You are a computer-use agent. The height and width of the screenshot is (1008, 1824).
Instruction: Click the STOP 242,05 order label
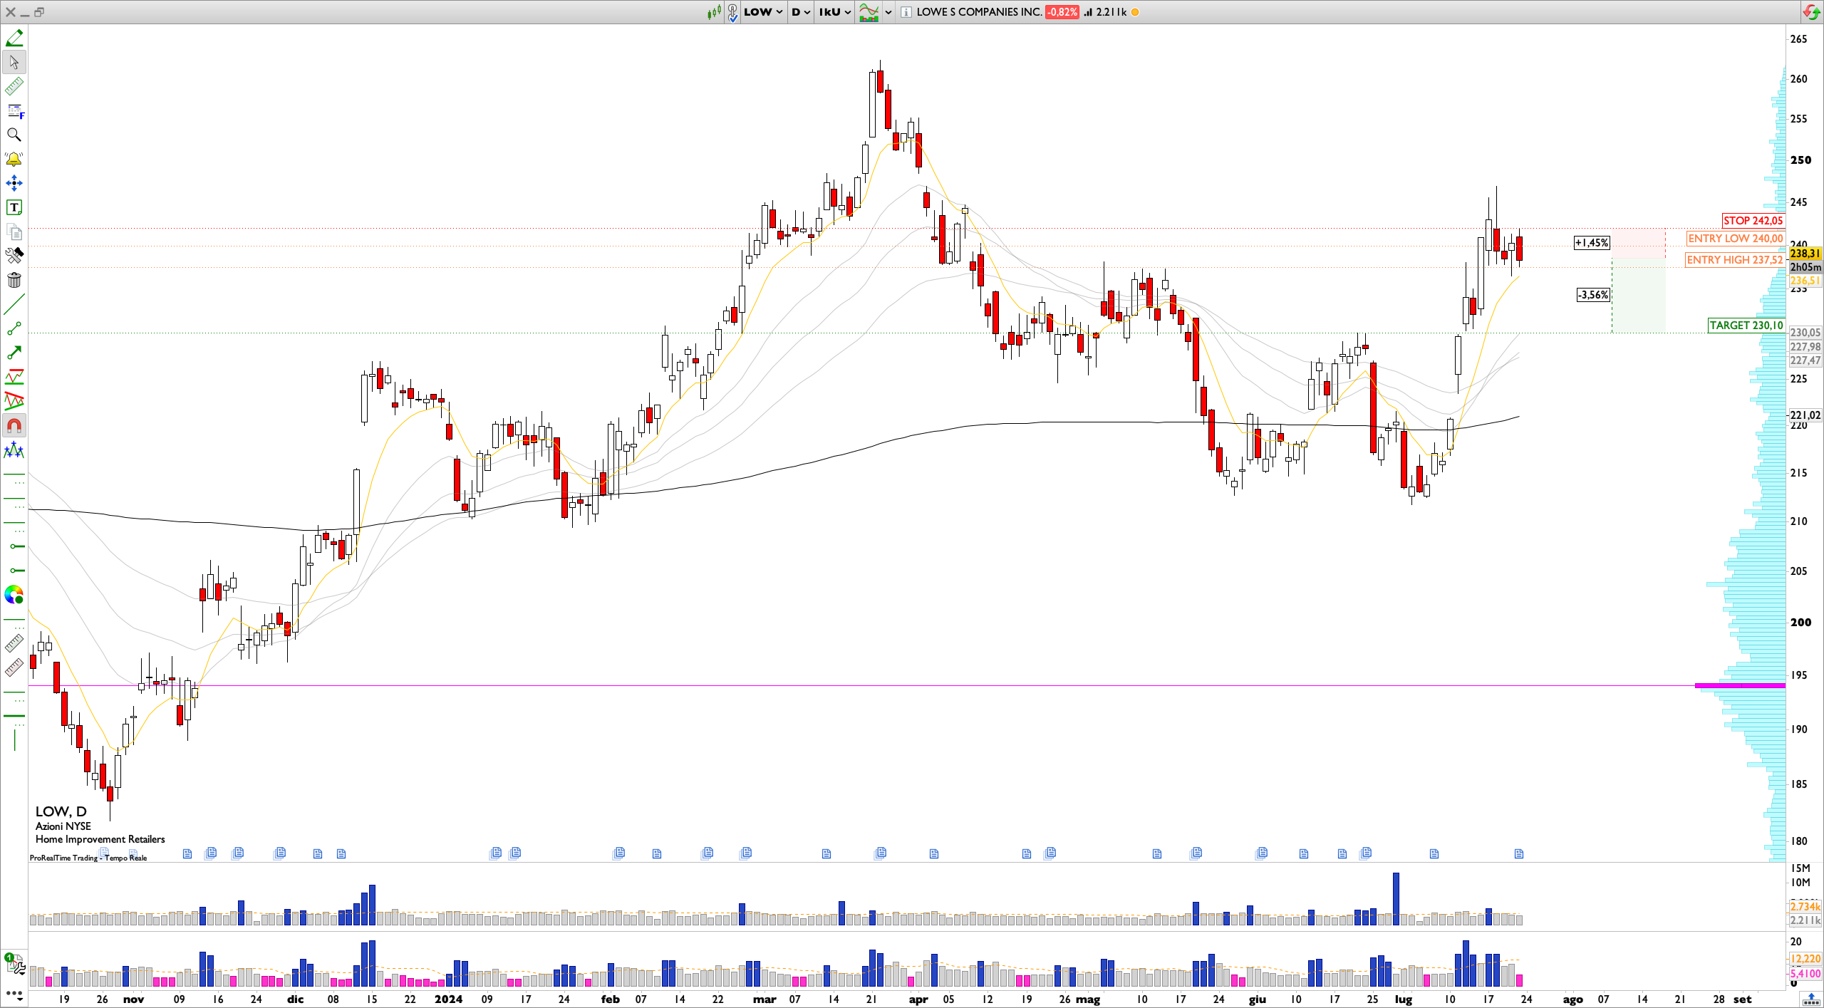[1753, 221]
